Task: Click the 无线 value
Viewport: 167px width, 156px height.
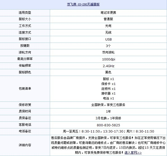Action: [108, 32]
